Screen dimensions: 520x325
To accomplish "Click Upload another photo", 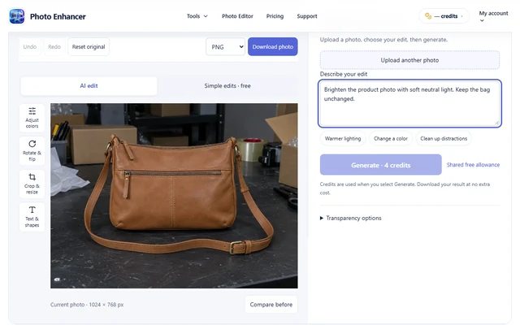I will [409, 60].
